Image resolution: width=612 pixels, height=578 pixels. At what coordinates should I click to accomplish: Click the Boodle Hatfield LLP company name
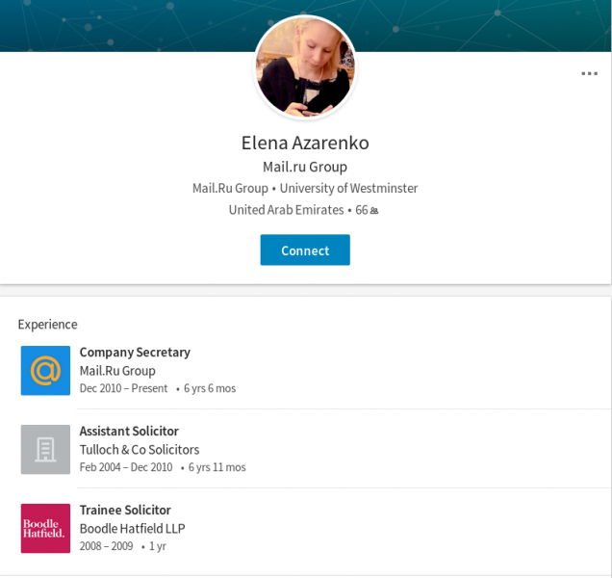click(132, 529)
